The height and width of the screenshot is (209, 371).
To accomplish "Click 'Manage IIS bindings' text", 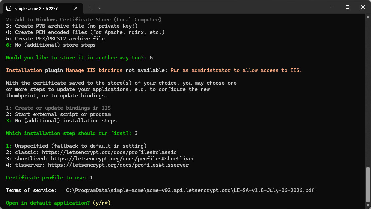I will [x=94, y=70].
